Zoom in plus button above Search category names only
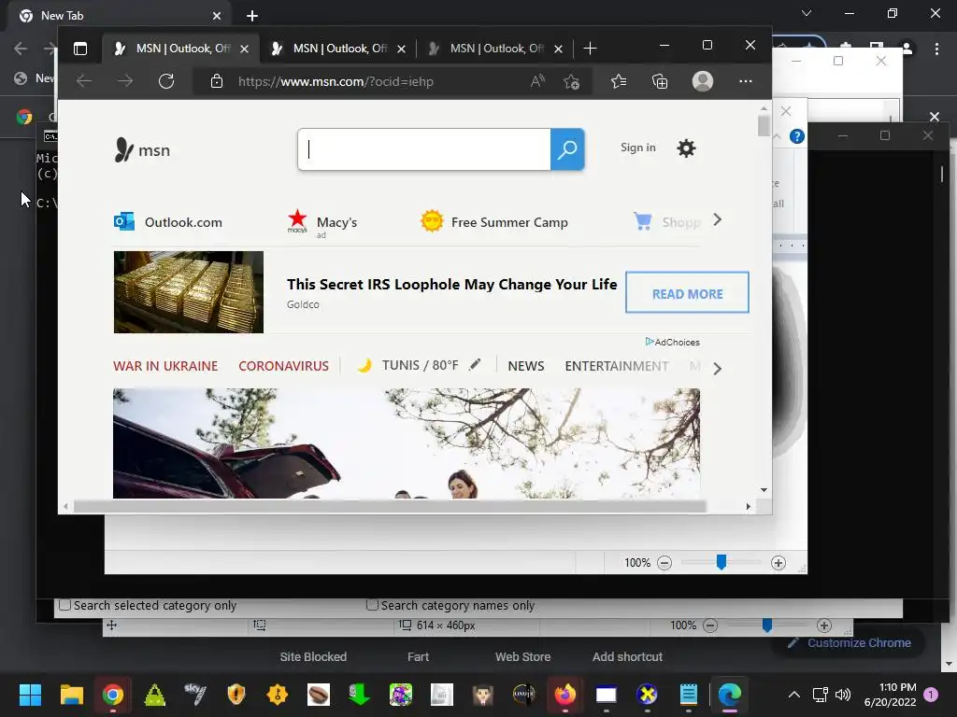This screenshot has width=957, height=717. point(778,563)
